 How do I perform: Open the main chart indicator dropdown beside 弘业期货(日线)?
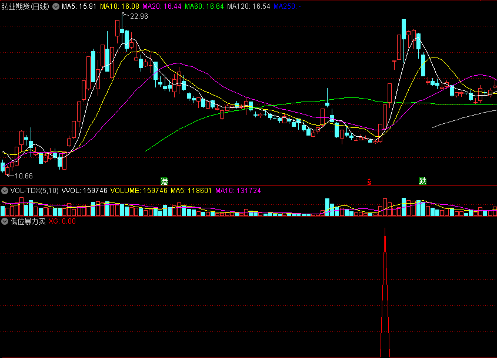pos(56,6)
